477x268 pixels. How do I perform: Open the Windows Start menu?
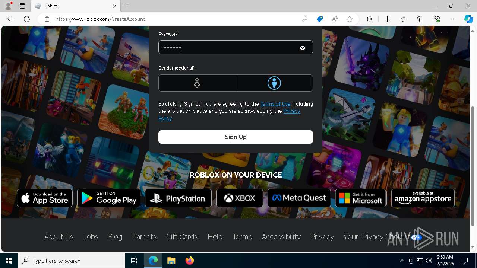coord(9,261)
